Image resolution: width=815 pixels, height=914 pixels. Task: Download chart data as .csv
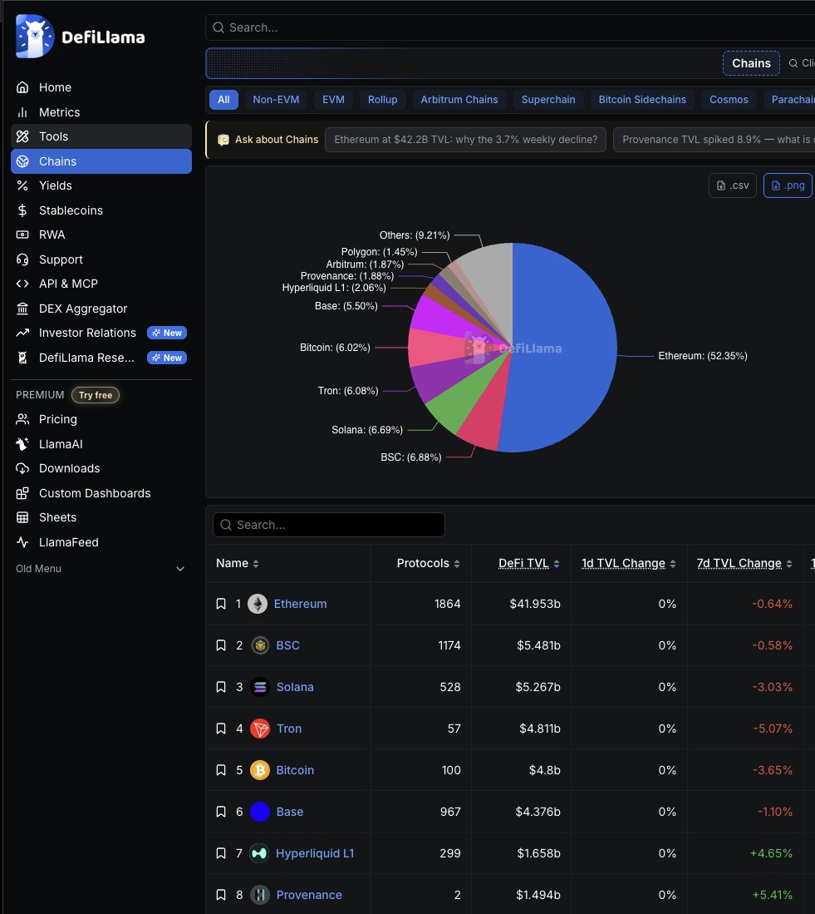732,185
